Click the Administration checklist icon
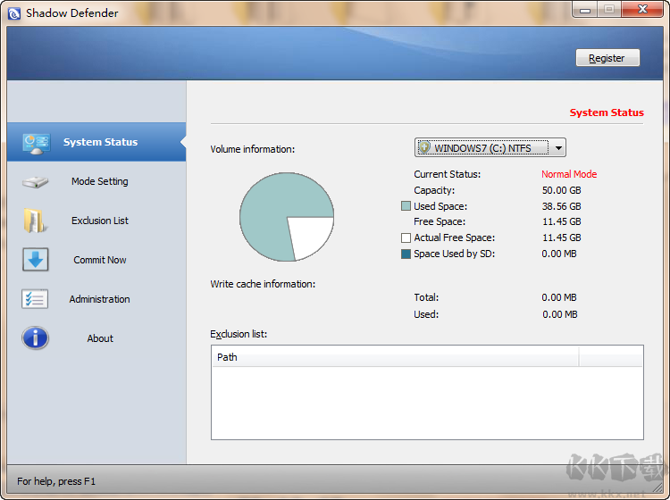Image resolution: width=670 pixels, height=500 pixels. click(x=36, y=299)
